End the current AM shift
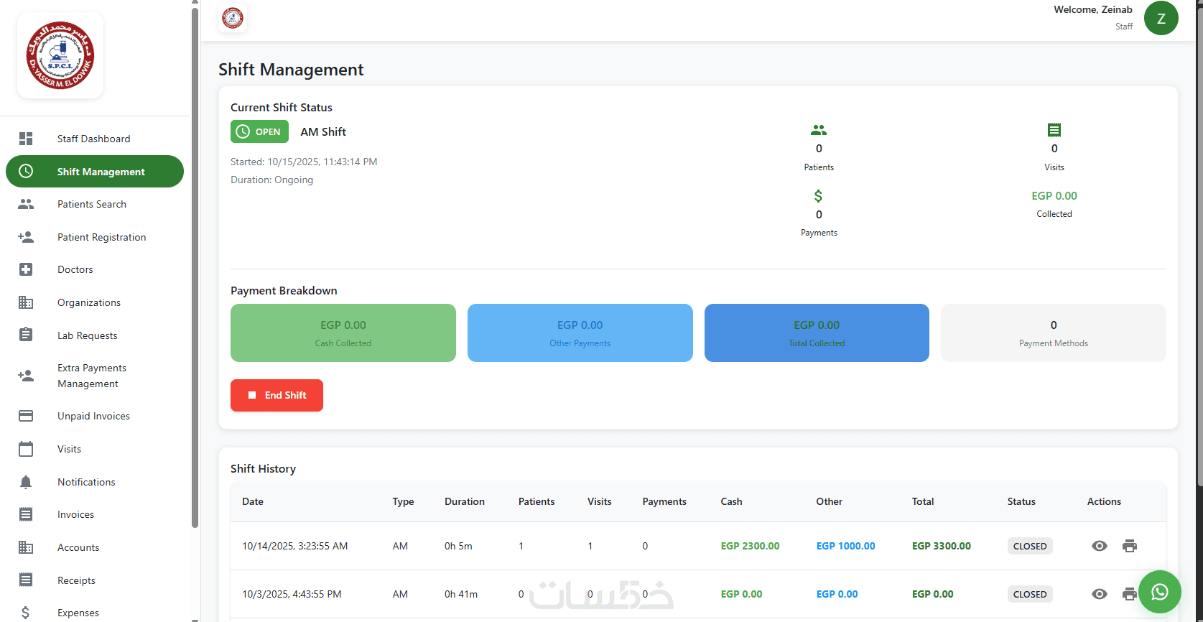This screenshot has height=622, width=1203. (x=277, y=395)
